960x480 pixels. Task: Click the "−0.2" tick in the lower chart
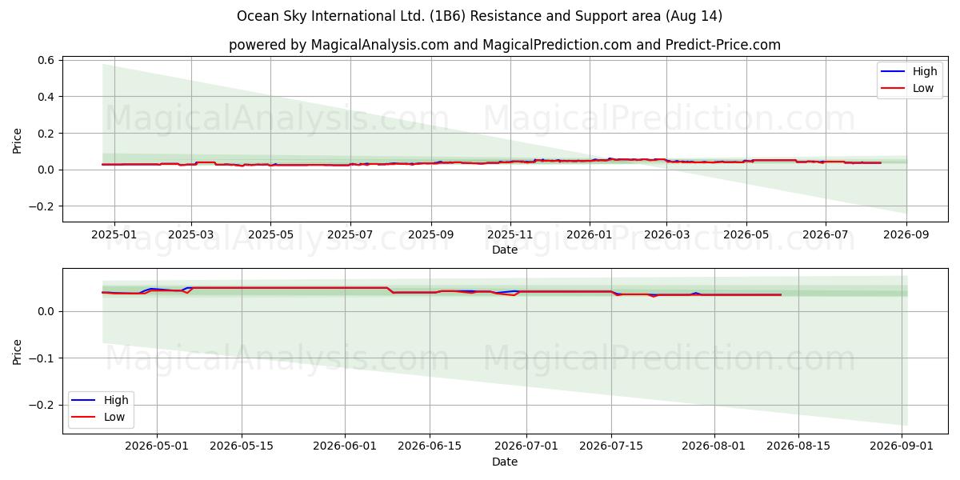42,405
